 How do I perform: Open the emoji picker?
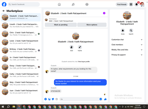point(101,99)
